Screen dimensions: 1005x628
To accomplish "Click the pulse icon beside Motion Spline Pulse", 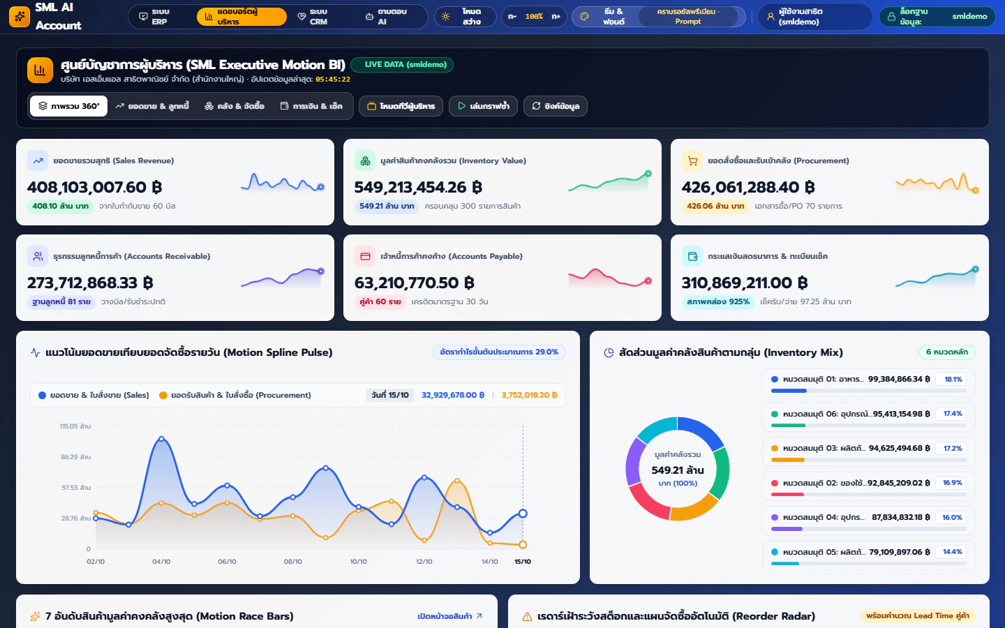I will (35, 352).
